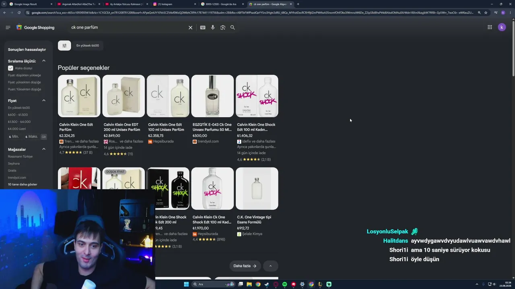
Task: Filter by store Gratis
Action: 12,171
